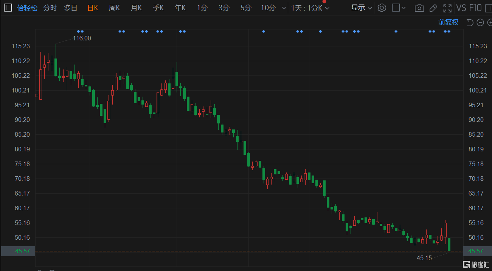492x271 pixels.
Task: Select the pencil drawing tool
Action: pyautogui.click(x=433, y=8)
